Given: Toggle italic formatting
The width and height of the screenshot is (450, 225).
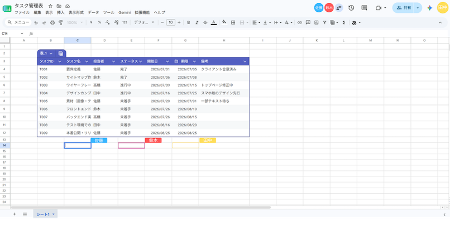Looking at the screenshot, I should [x=197, y=22].
